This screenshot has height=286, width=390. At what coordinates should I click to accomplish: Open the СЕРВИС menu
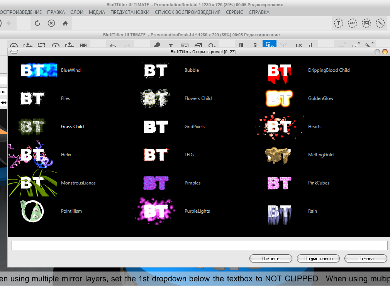pos(234,12)
